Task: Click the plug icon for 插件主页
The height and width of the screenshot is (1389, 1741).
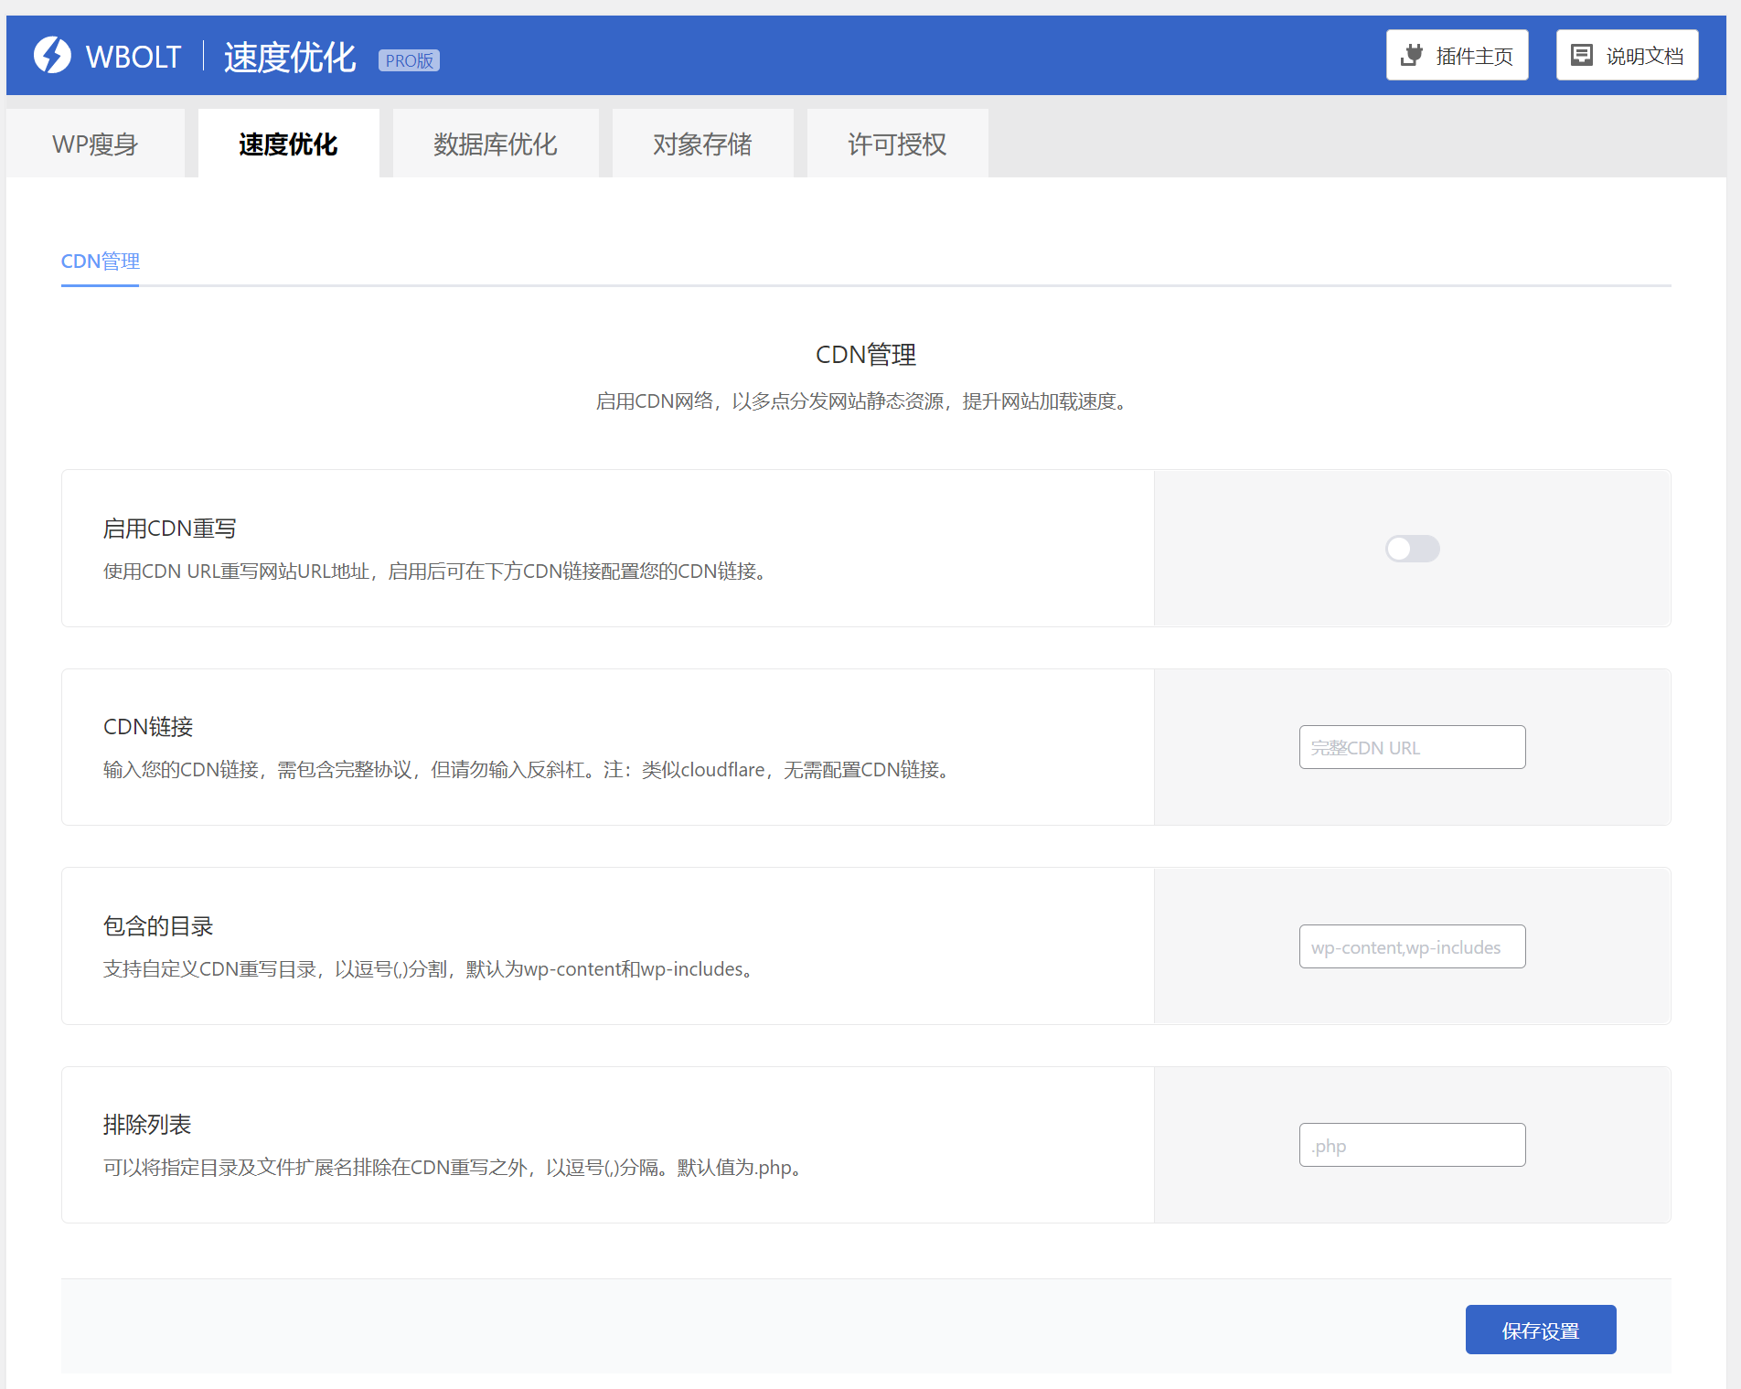Action: [x=1412, y=55]
